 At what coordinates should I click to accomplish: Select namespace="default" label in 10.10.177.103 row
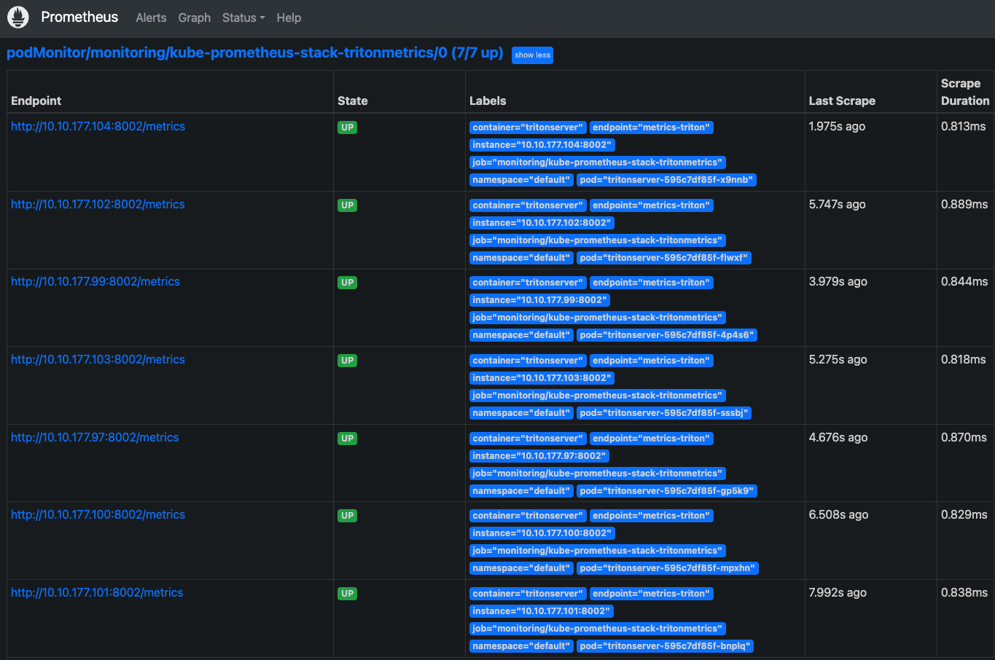(x=521, y=413)
